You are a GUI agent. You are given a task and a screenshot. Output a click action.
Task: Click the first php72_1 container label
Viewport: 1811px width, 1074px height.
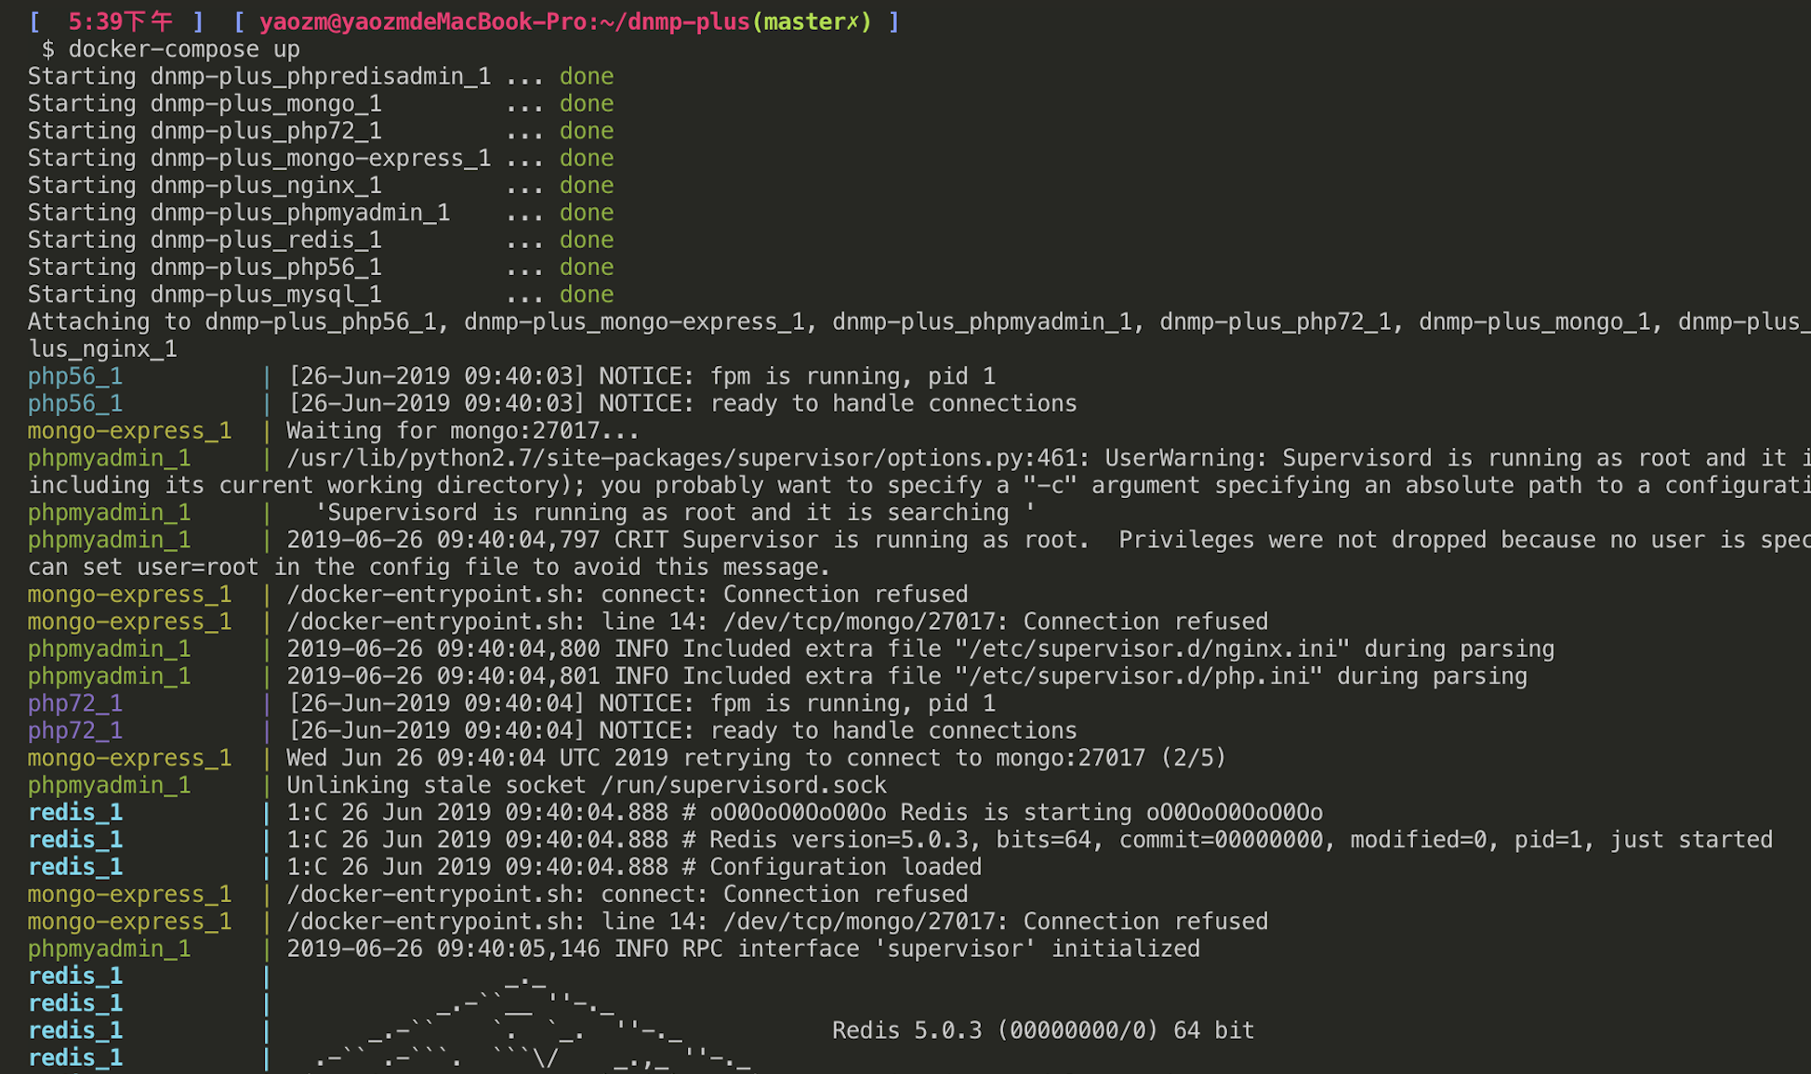click(75, 703)
